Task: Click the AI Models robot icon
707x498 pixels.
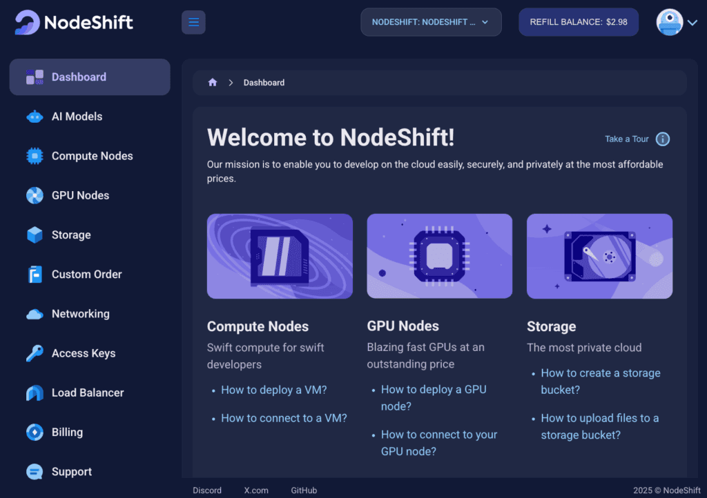Action: (35, 117)
